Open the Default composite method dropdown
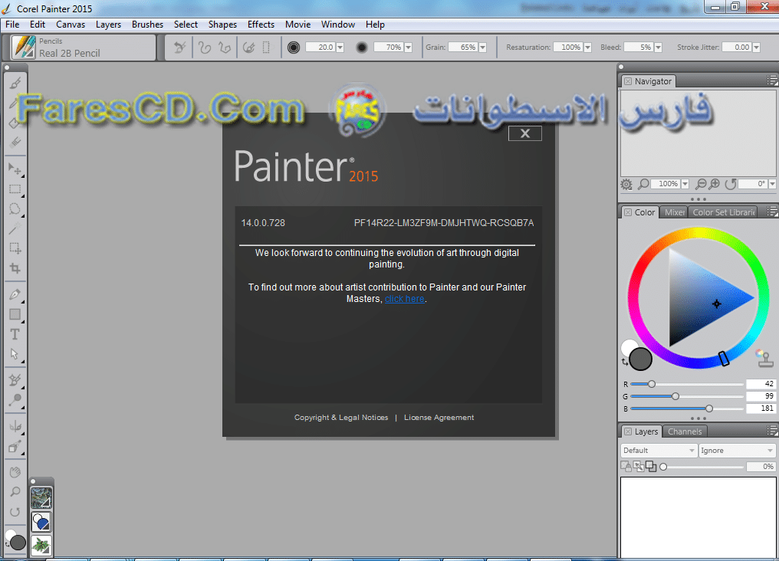Image resolution: width=779 pixels, height=561 pixels. [659, 451]
